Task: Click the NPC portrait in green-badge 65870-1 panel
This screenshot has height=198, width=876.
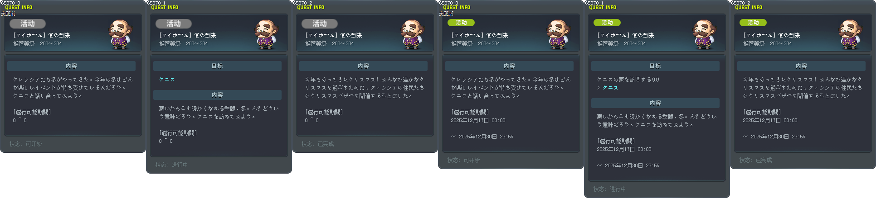Action: (705, 34)
